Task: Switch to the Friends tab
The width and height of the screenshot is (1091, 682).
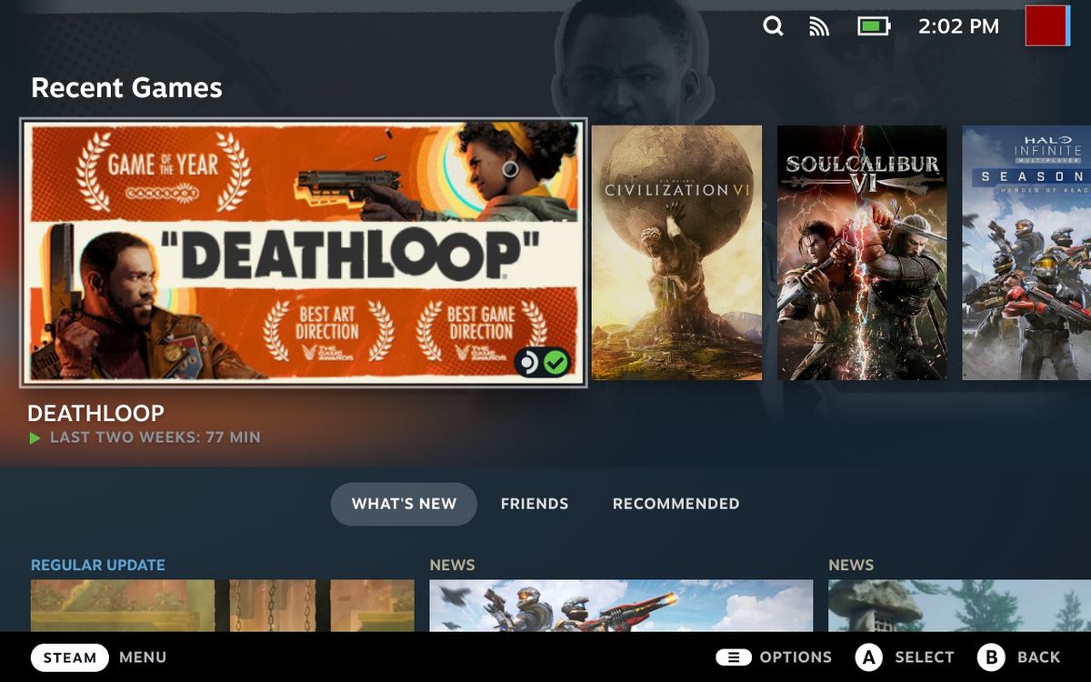Action: (x=535, y=504)
